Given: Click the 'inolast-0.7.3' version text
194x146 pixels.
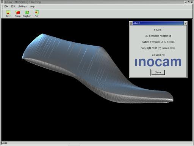Looking at the screenshot, I should [158, 55].
